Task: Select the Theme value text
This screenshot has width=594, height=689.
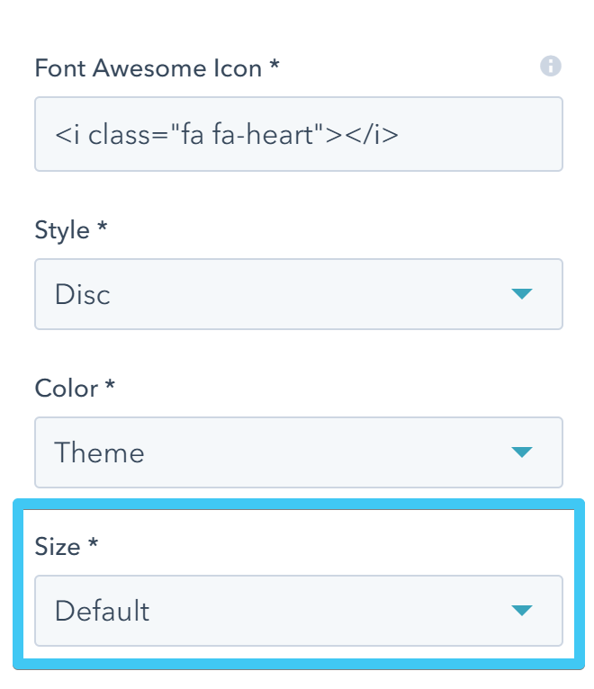Action: tap(99, 452)
